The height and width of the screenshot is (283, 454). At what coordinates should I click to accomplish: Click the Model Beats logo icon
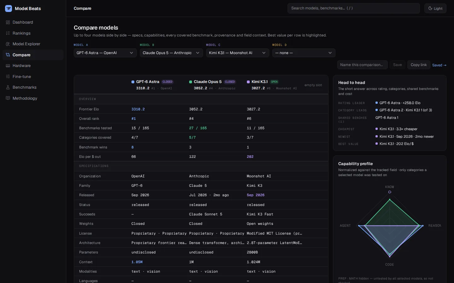(x=9, y=8)
